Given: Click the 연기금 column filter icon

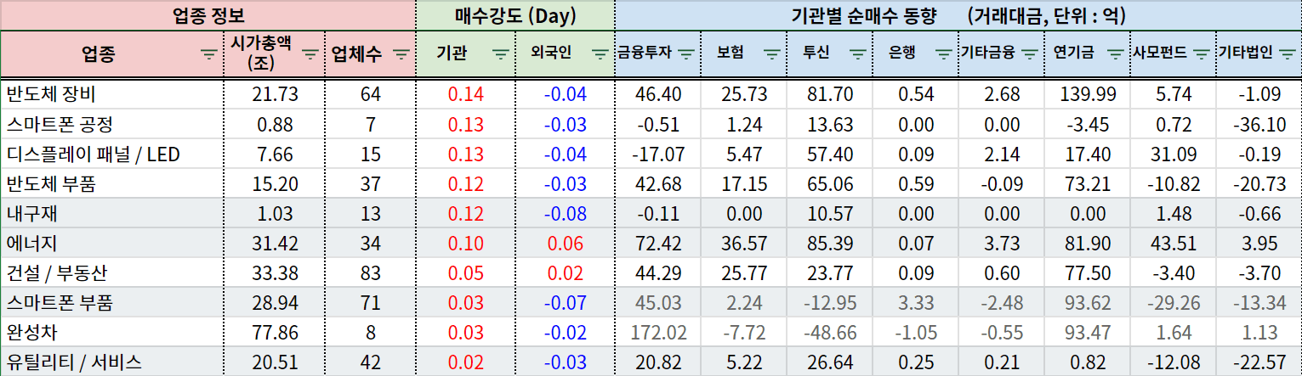Looking at the screenshot, I should [x=1116, y=53].
